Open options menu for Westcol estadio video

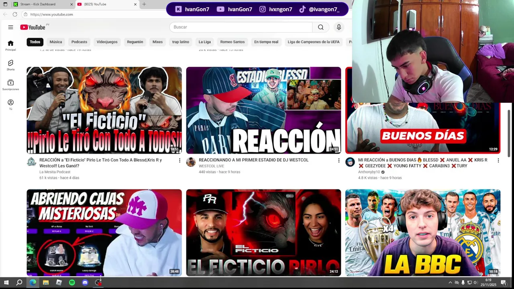point(339,161)
